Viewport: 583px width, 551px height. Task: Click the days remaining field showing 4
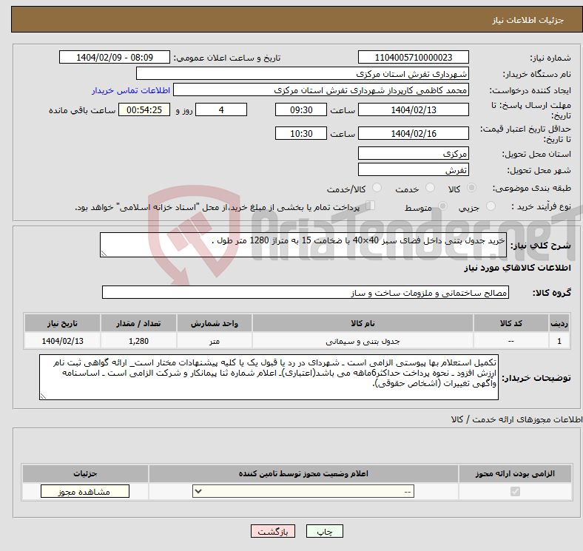(x=221, y=109)
